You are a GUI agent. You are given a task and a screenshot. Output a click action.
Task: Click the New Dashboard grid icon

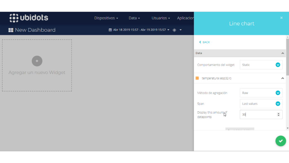(x=11, y=30)
